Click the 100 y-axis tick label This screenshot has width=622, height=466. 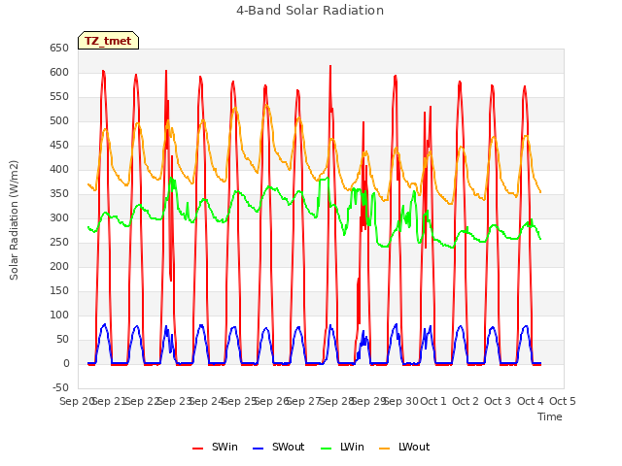(x=59, y=315)
